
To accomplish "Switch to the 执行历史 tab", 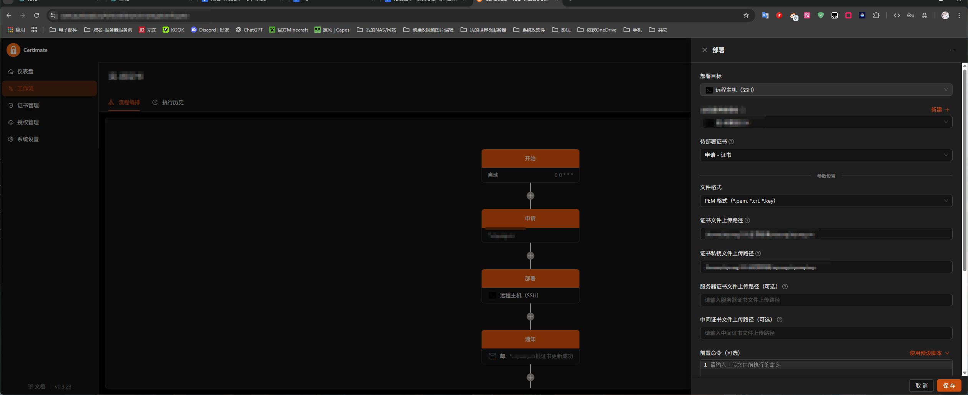I will (x=168, y=102).
